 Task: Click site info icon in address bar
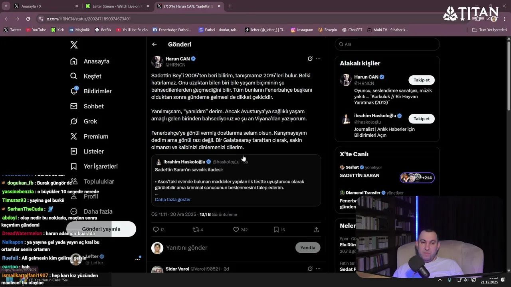pos(41,19)
